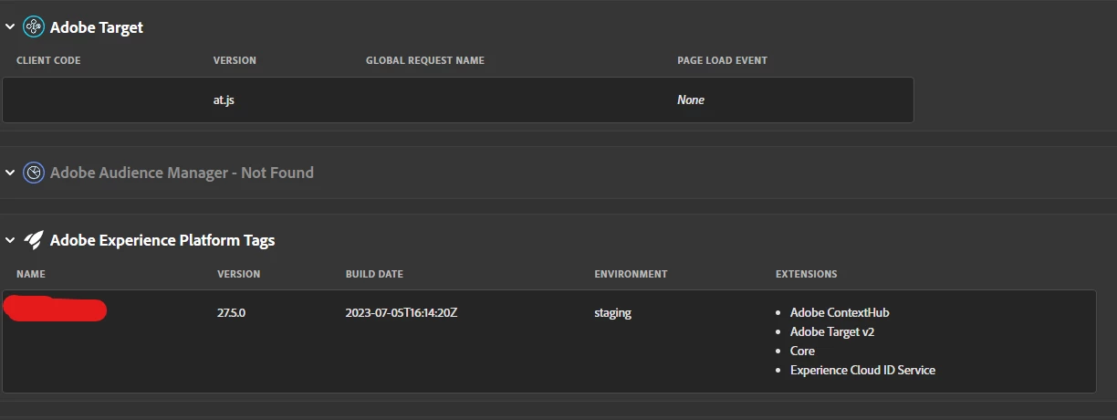Click the BUILD DATE column header

(374, 274)
